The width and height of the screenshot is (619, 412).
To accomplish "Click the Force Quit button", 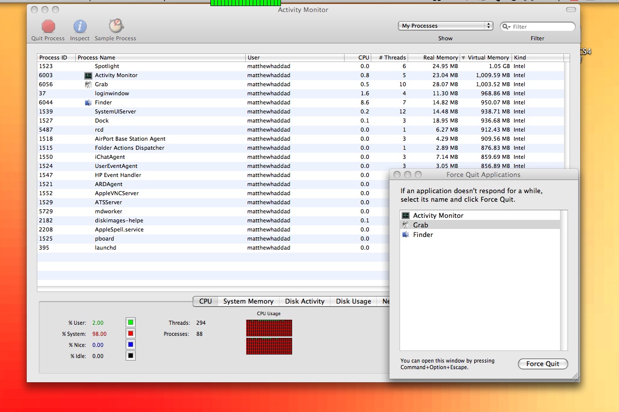I will pyautogui.click(x=543, y=364).
